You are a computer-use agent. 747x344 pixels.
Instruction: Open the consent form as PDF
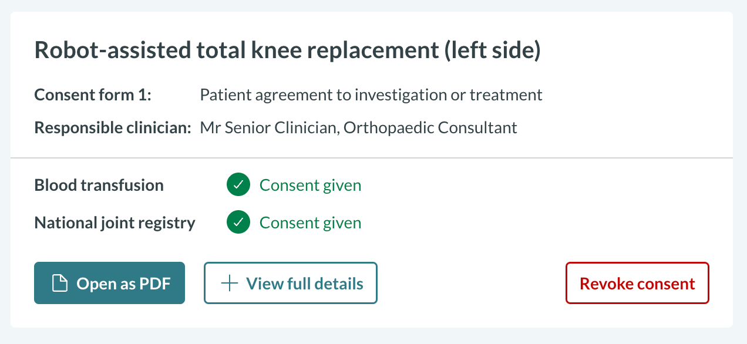[x=109, y=283]
